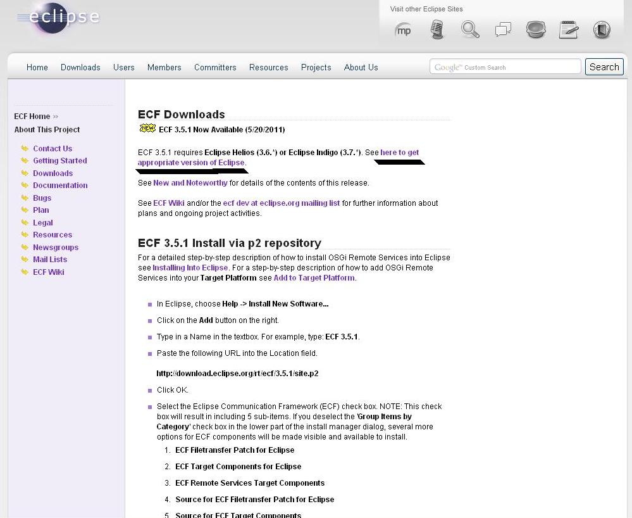
Task: Open the ecf dev mailing list link
Action: click(x=282, y=203)
